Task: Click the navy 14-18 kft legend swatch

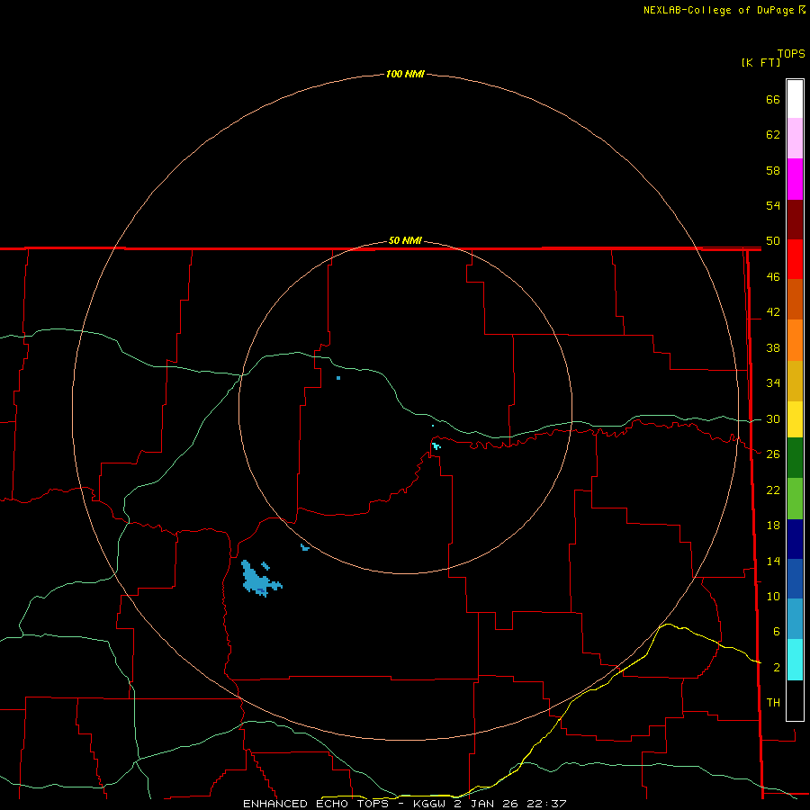Action: click(x=795, y=539)
